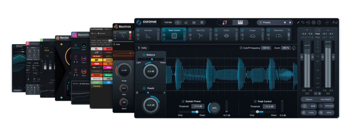The image size is (351, 137).
Task: Open the undo history clock icon
Action: [308, 22]
